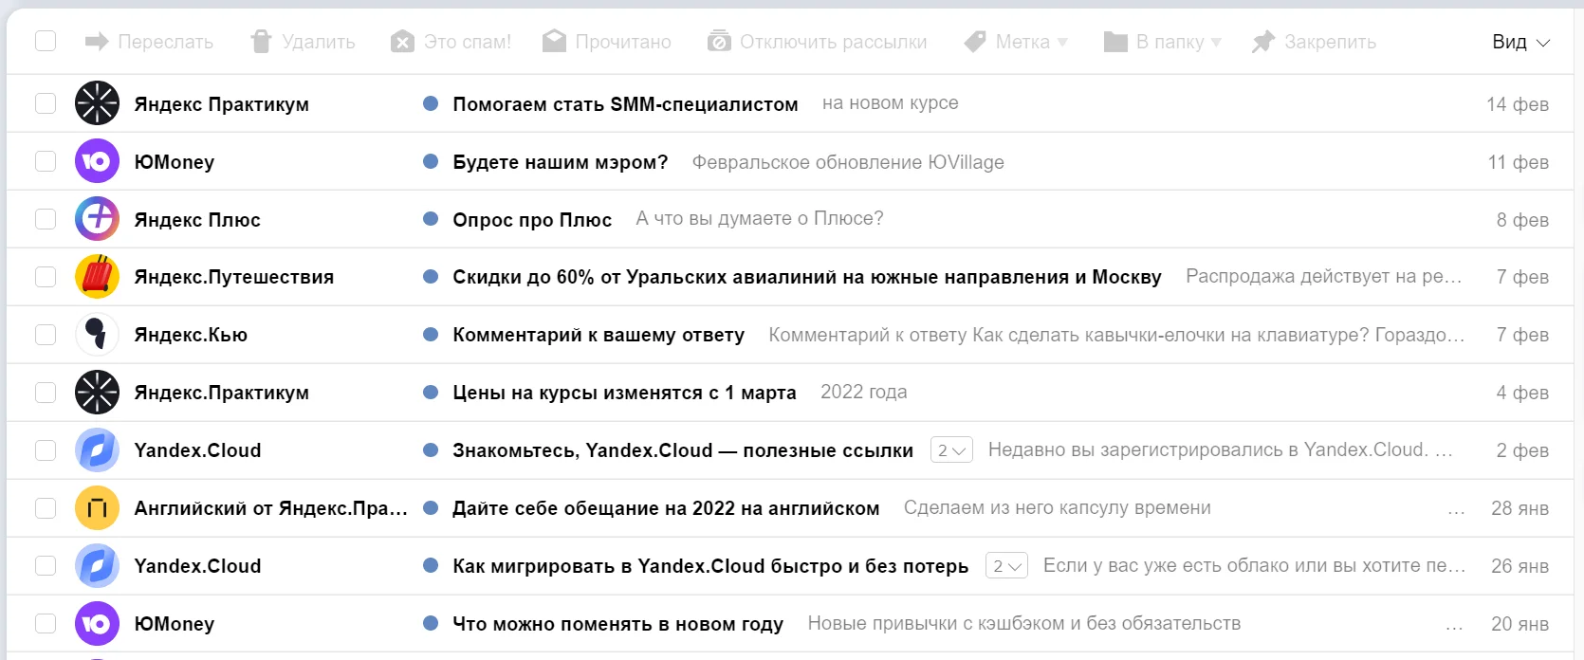1584x660 pixels.
Task: Toggle the select-all checkbox in toolbar
Action: 46,42
